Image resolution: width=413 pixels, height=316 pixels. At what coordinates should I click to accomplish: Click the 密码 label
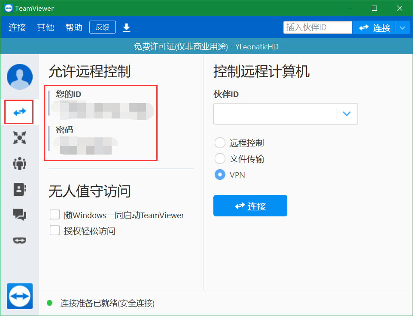pyautogui.click(x=64, y=130)
